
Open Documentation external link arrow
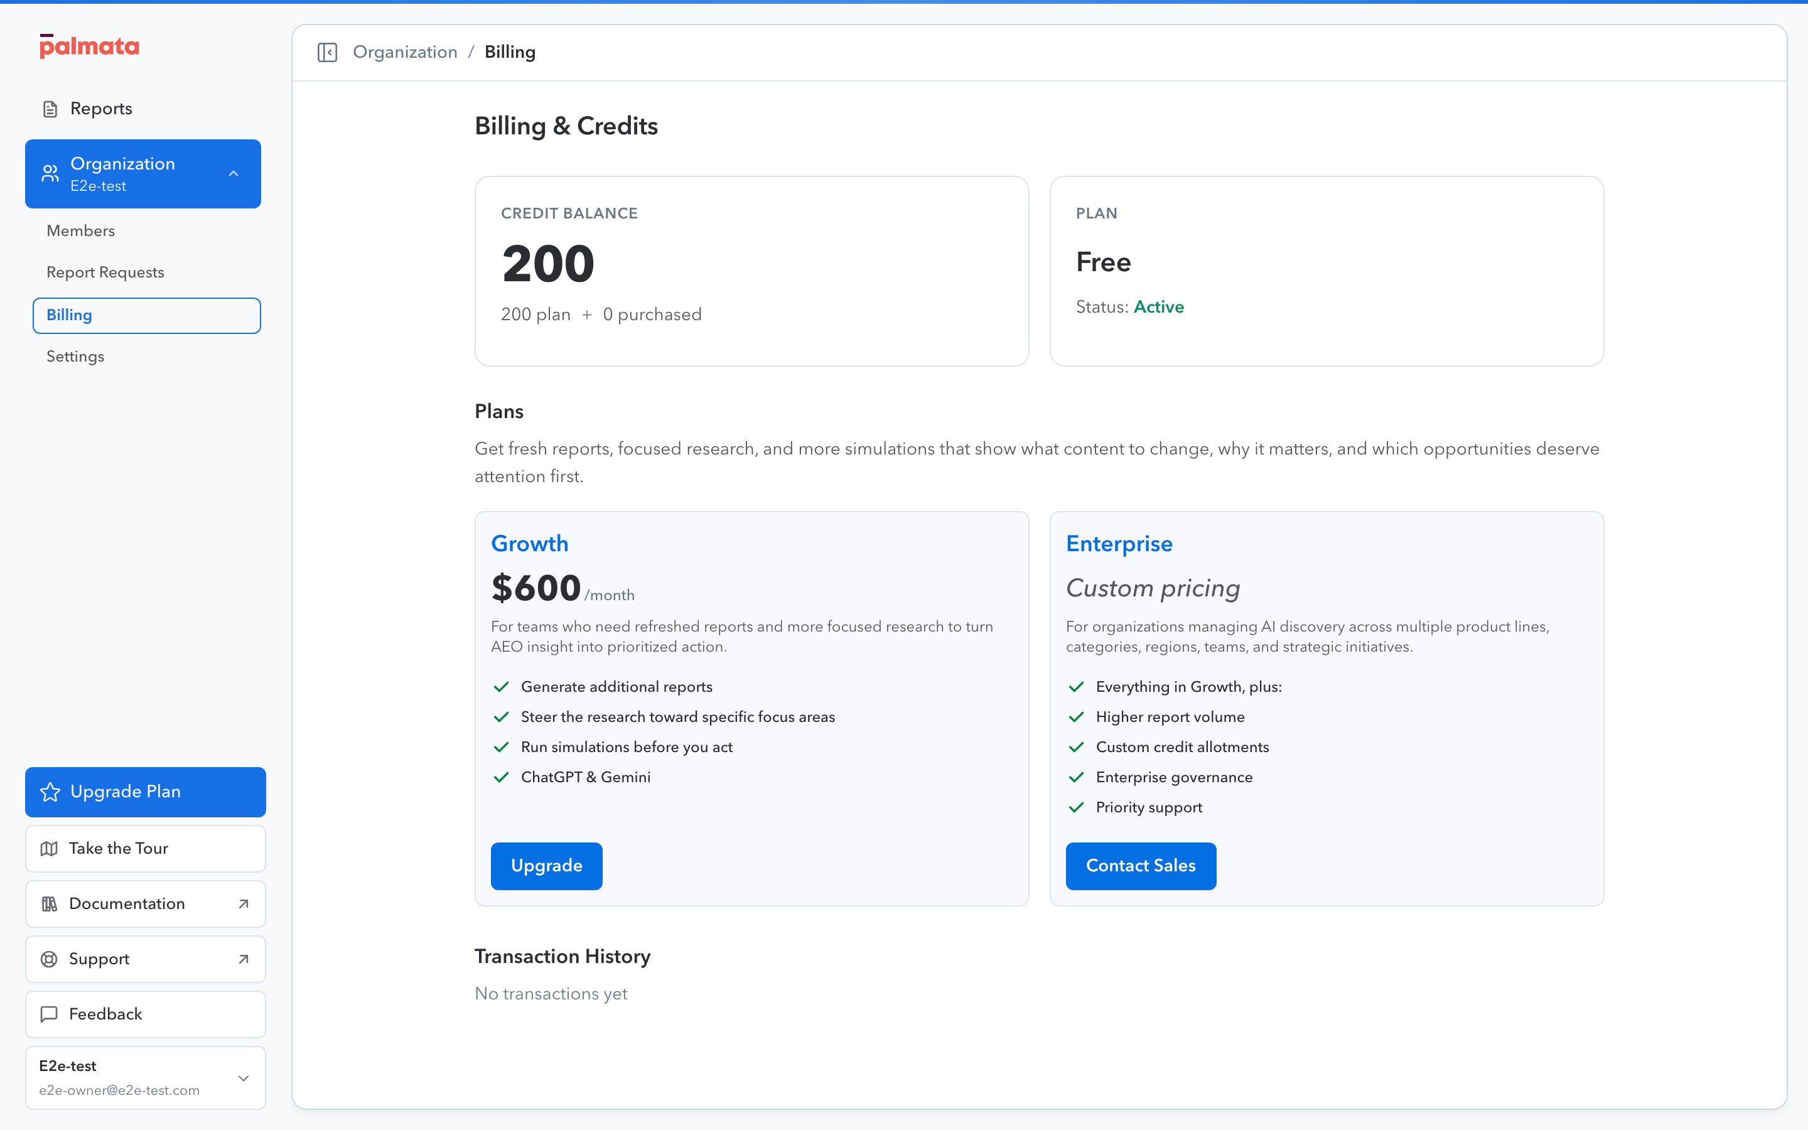(x=244, y=903)
